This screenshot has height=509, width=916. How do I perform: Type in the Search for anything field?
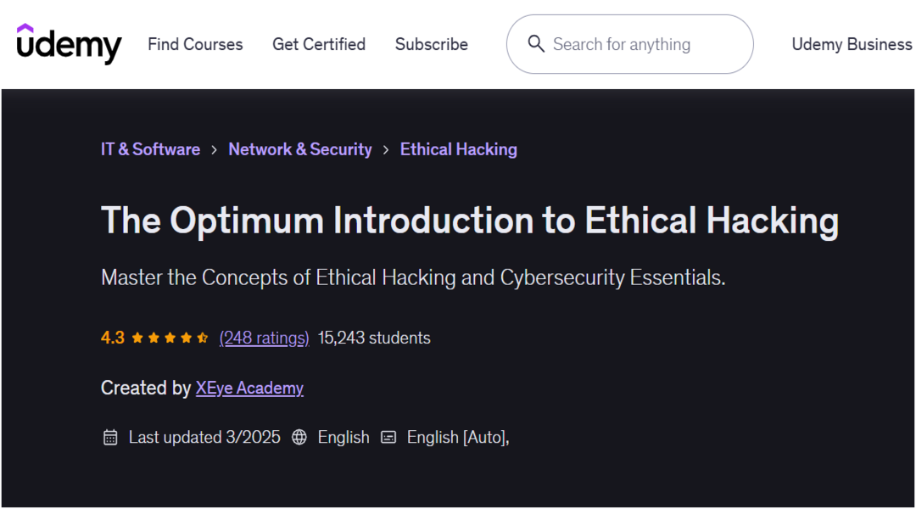click(645, 44)
